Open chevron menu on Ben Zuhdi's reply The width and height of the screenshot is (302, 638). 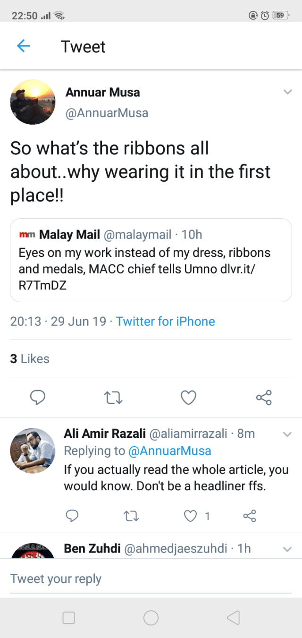click(x=287, y=549)
